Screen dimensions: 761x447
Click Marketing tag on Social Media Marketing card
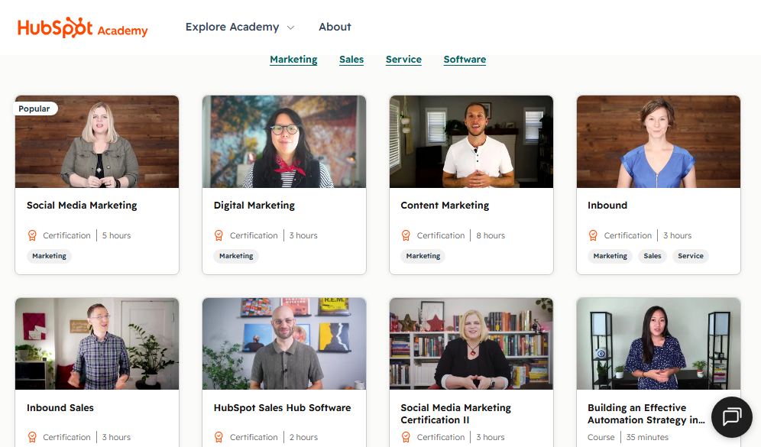pyautogui.click(x=49, y=256)
